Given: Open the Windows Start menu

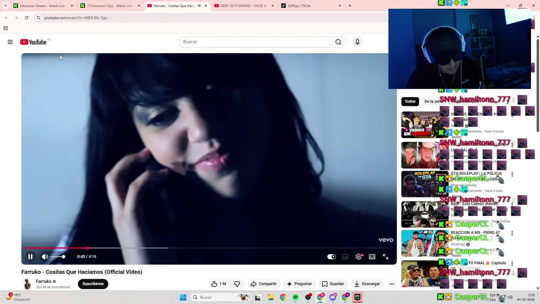Looking at the screenshot, I should (x=183, y=297).
